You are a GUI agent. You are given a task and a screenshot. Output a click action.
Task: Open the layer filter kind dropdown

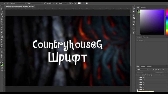click(x=143, y=70)
